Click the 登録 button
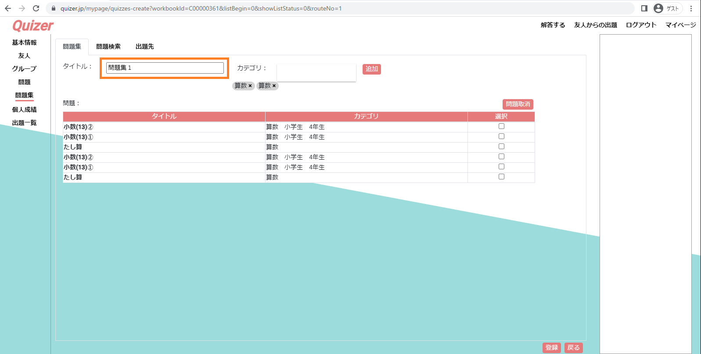Screen dimensions: 701x354 (552, 347)
